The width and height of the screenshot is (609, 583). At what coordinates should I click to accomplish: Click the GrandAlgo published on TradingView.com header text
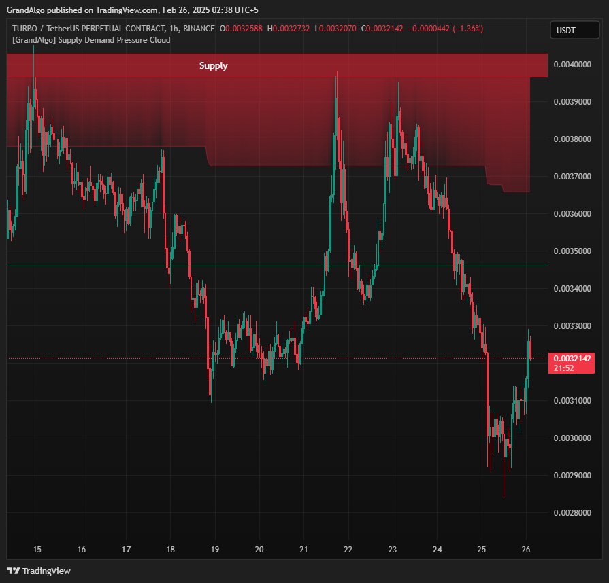coord(133,10)
